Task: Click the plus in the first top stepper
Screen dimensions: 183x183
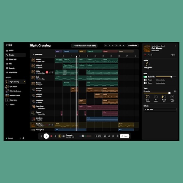Action: pyautogui.click(x=113, y=45)
